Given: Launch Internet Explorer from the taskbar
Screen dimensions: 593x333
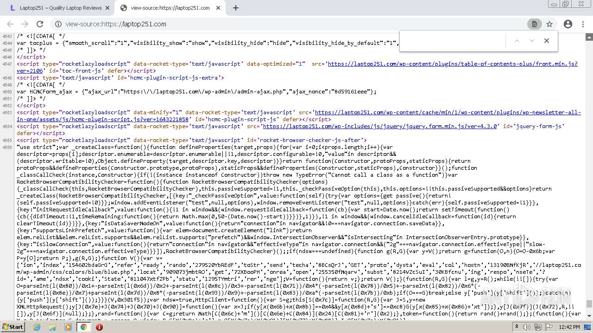Looking at the screenshot, I should click(x=37, y=327).
